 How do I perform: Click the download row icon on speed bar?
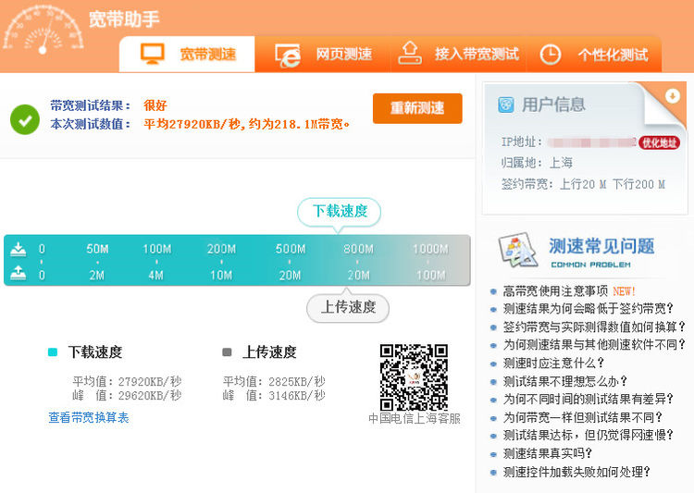[x=19, y=249]
